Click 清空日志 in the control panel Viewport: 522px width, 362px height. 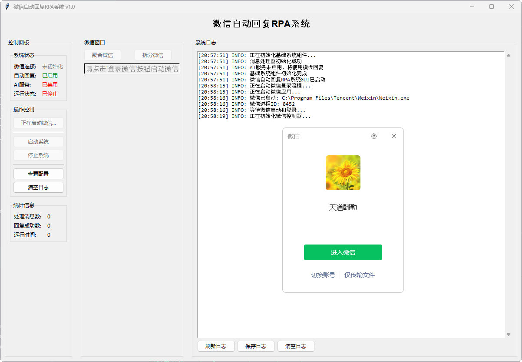[38, 188]
